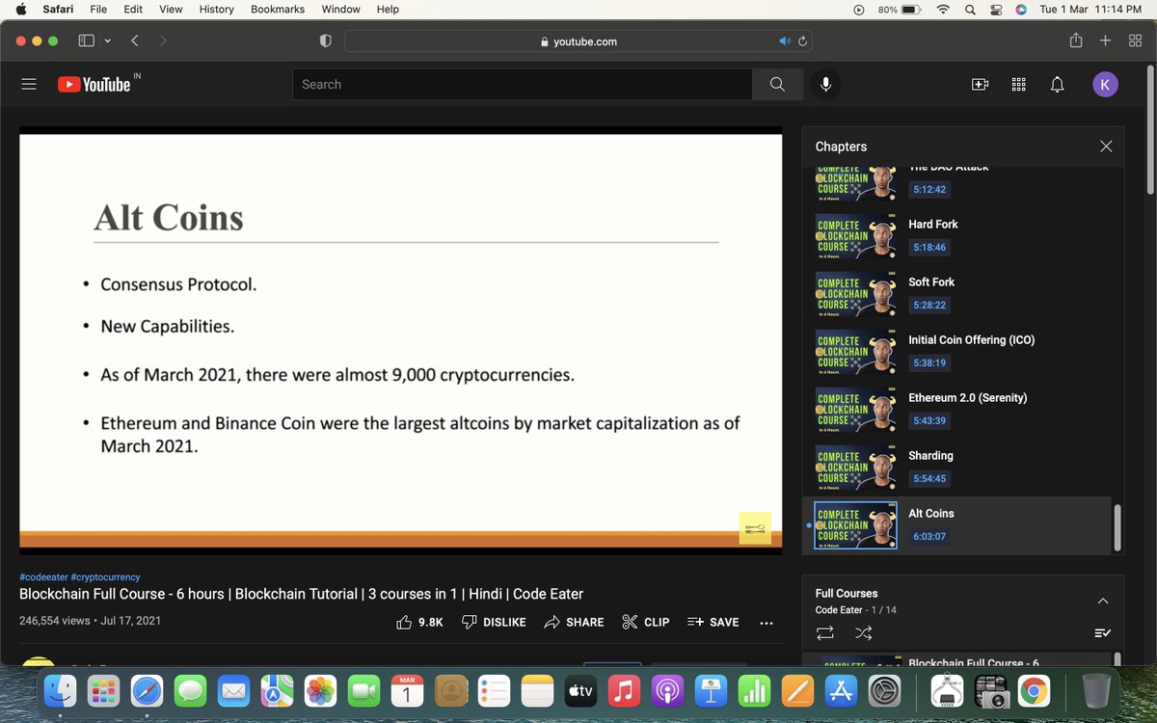1157x723 pixels.
Task: Save the Full Courses playlist
Action: (1103, 632)
